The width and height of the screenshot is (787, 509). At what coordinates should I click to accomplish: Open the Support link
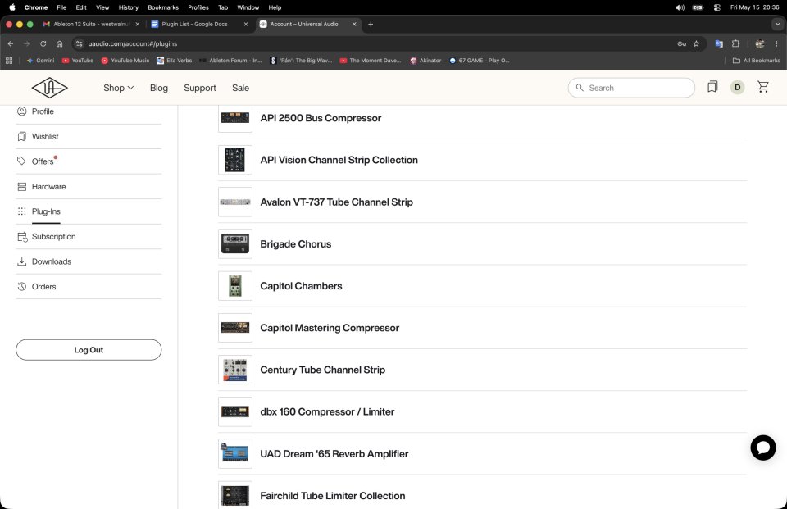[200, 88]
